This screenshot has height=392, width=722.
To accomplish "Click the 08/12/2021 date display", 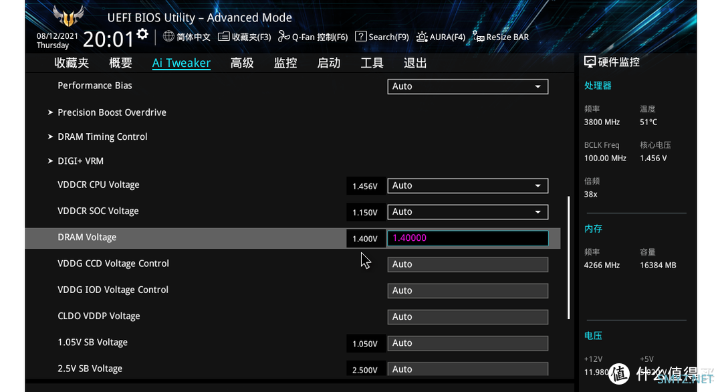I will coord(57,35).
